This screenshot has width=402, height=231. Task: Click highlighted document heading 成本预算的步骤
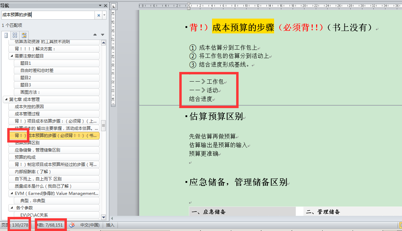click(243, 27)
